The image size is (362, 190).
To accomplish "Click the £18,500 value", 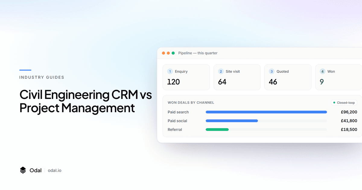I will tap(349, 130).
